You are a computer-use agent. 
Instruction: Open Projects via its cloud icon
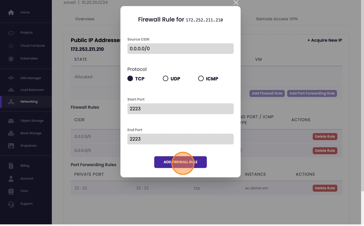click(x=11, y=33)
